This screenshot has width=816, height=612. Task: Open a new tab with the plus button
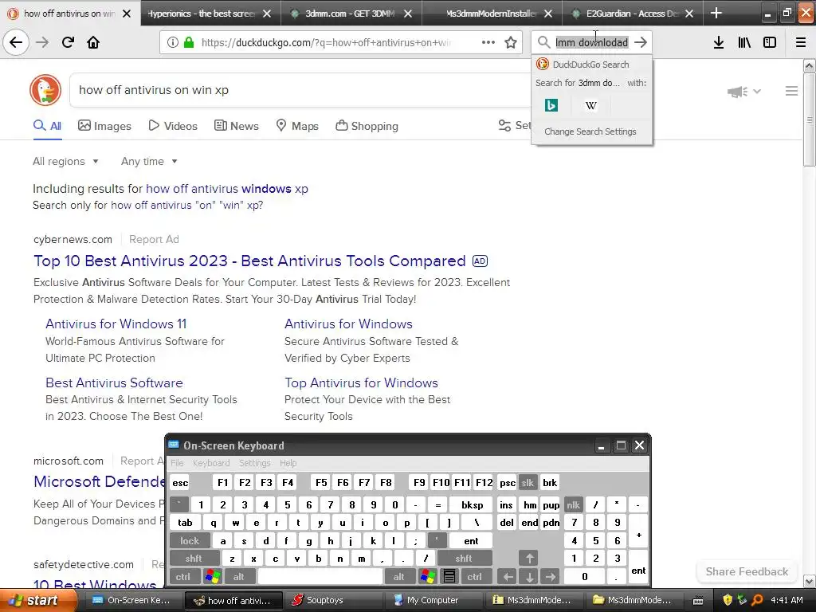point(716,13)
